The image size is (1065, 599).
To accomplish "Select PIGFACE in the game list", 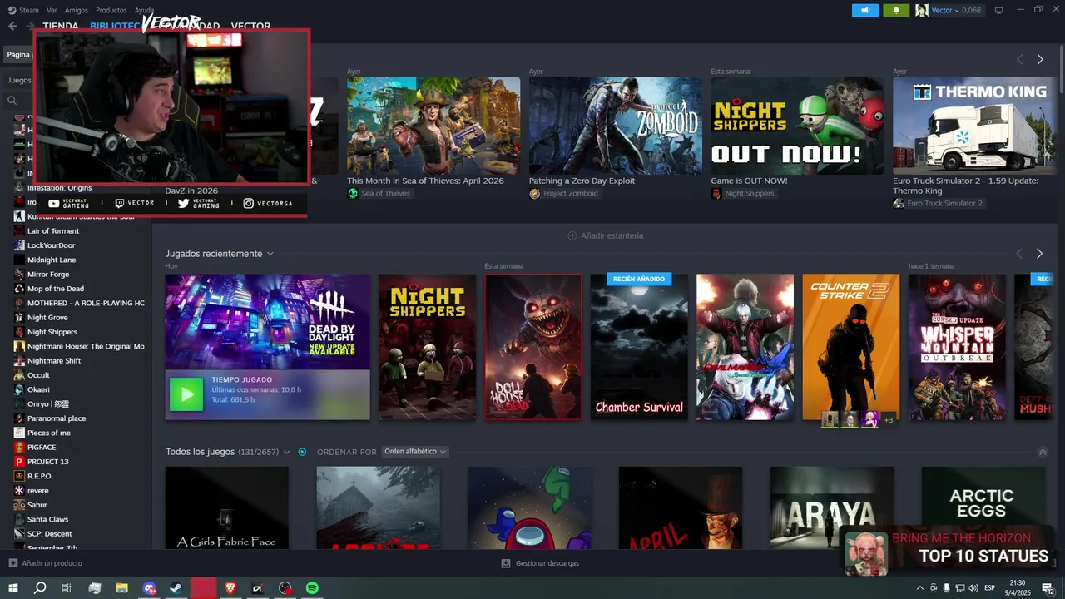I will click(x=42, y=447).
